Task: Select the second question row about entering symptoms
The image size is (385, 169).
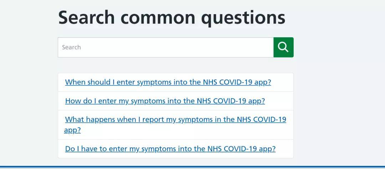Action: point(175,101)
